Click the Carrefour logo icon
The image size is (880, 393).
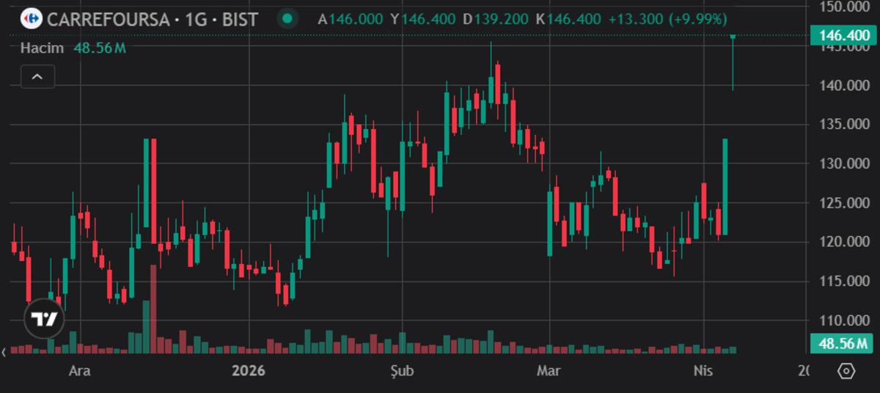31,18
